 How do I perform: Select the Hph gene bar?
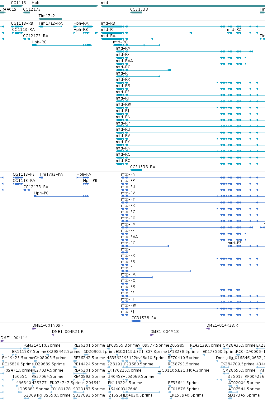65,6
